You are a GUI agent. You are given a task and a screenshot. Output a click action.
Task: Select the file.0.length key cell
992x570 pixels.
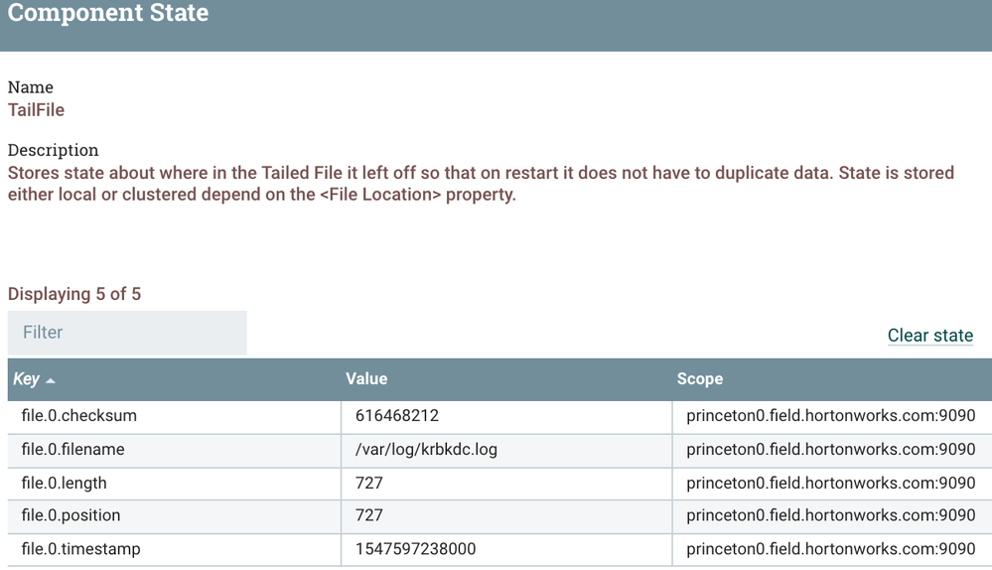(65, 484)
